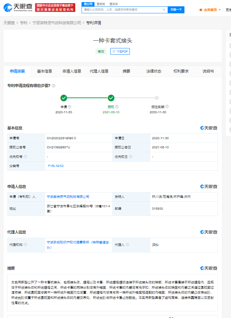The height and width of the screenshot is (318, 231).
Task: Click the help icon next to 授权 step
Action: 117,107
